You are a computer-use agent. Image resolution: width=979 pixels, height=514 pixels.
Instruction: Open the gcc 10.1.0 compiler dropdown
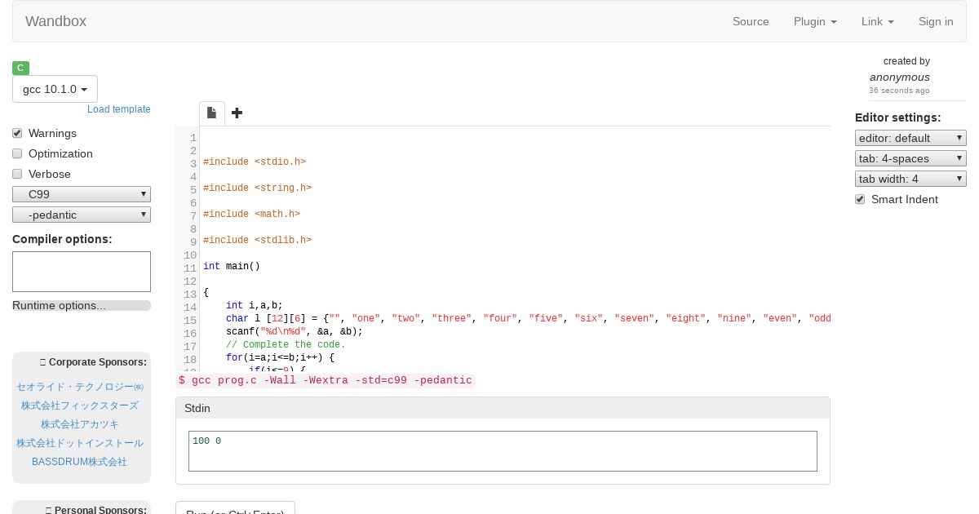click(x=55, y=89)
